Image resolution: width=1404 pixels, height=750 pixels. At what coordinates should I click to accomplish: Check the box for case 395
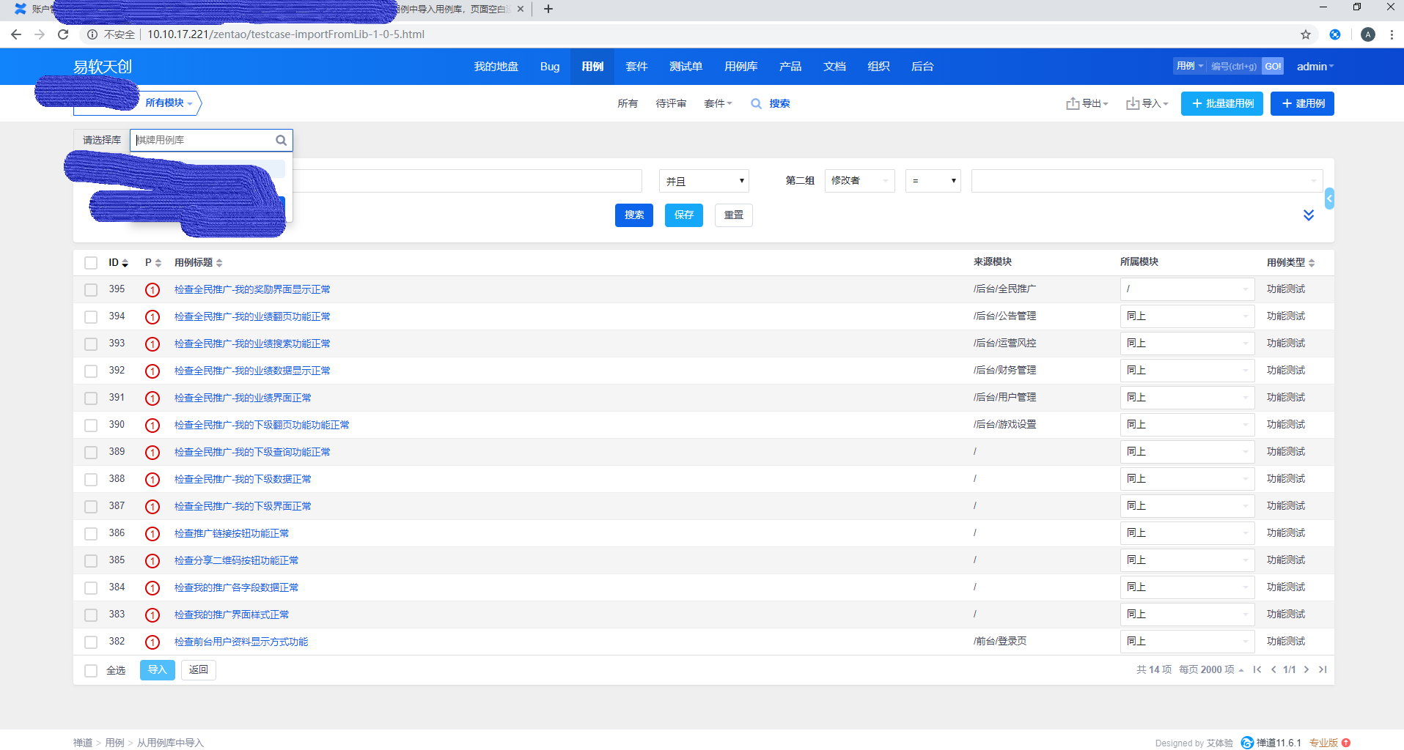pyautogui.click(x=91, y=290)
